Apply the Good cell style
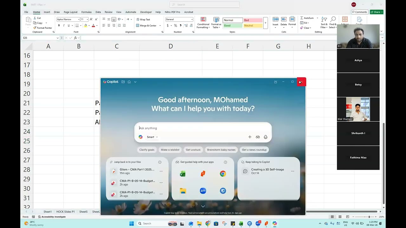 pos(233,26)
